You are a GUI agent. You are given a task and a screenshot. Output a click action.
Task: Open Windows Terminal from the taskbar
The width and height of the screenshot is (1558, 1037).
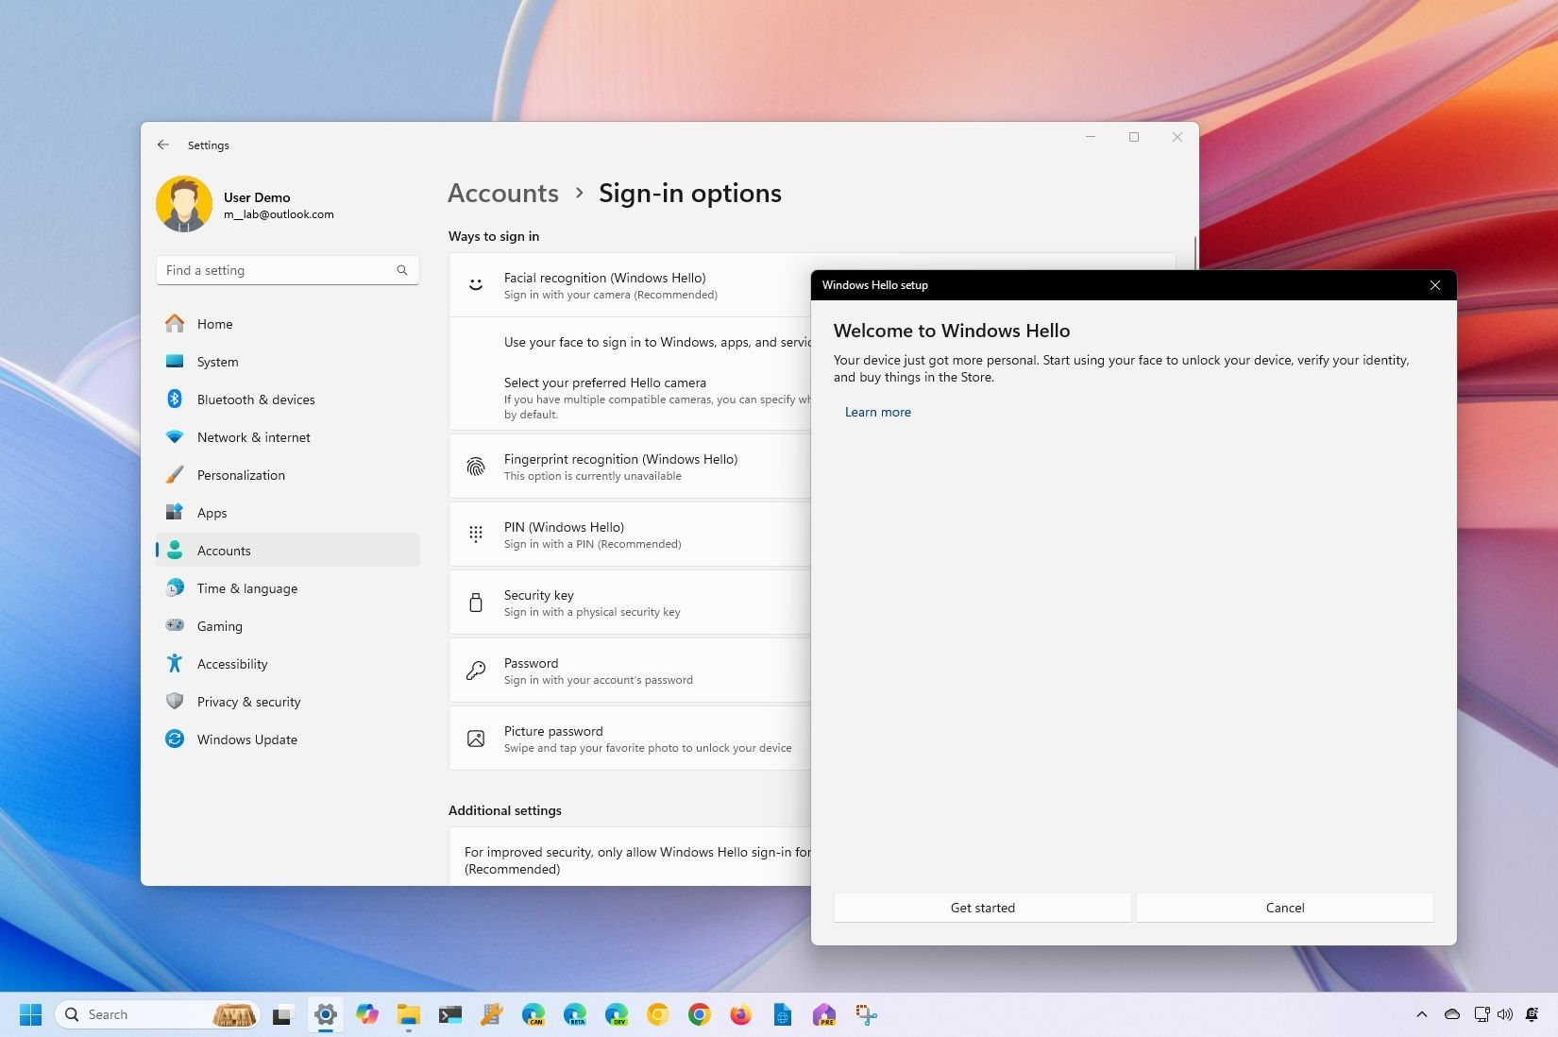pos(450,1014)
